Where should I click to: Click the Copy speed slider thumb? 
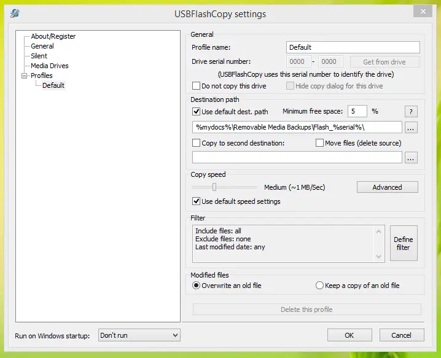coord(214,187)
